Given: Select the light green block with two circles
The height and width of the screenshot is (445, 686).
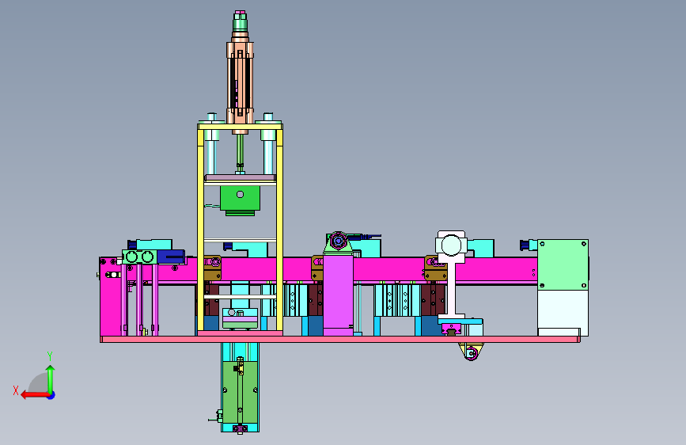Looking at the screenshot, I should point(139,257).
